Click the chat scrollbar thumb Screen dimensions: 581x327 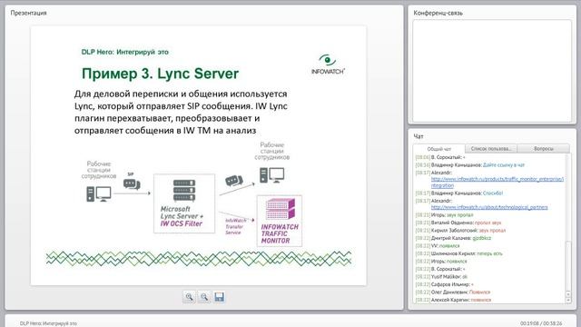click(x=568, y=266)
